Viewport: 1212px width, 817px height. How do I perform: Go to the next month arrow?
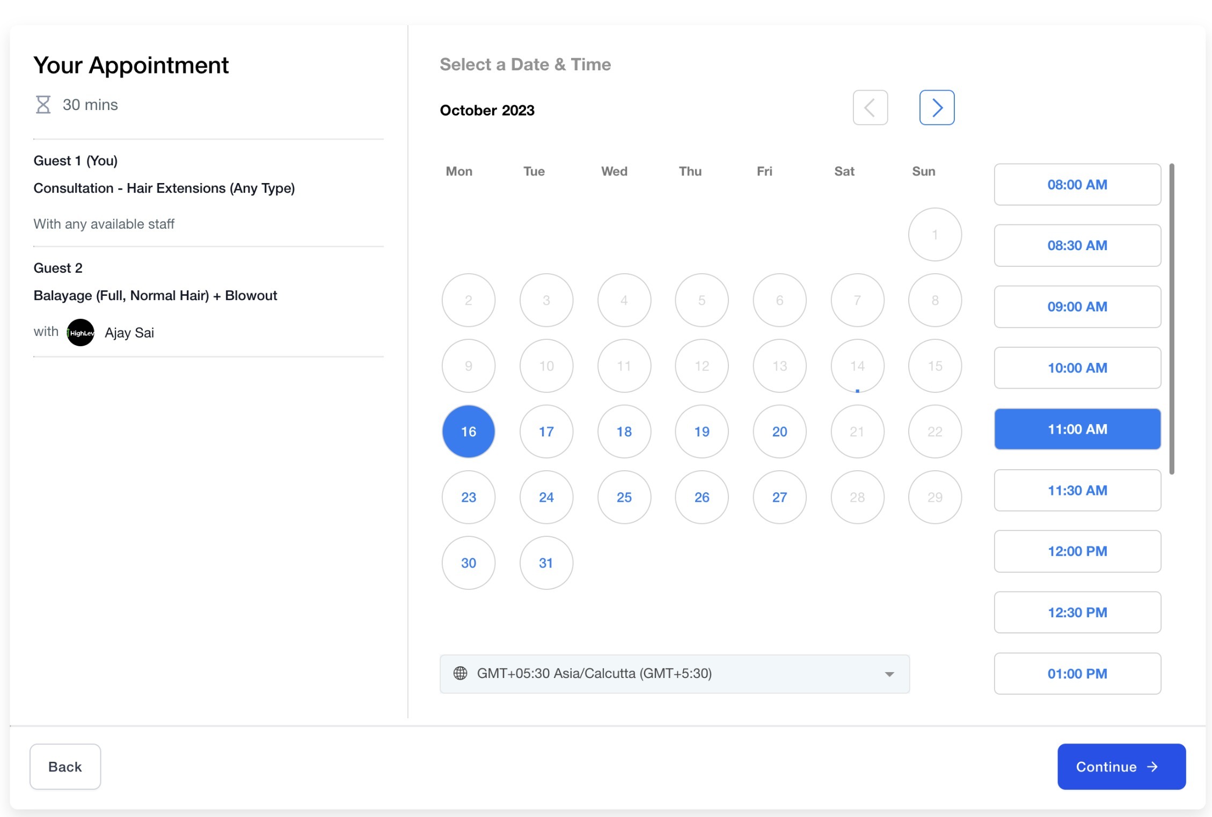pyautogui.click(x=936, y=108)
